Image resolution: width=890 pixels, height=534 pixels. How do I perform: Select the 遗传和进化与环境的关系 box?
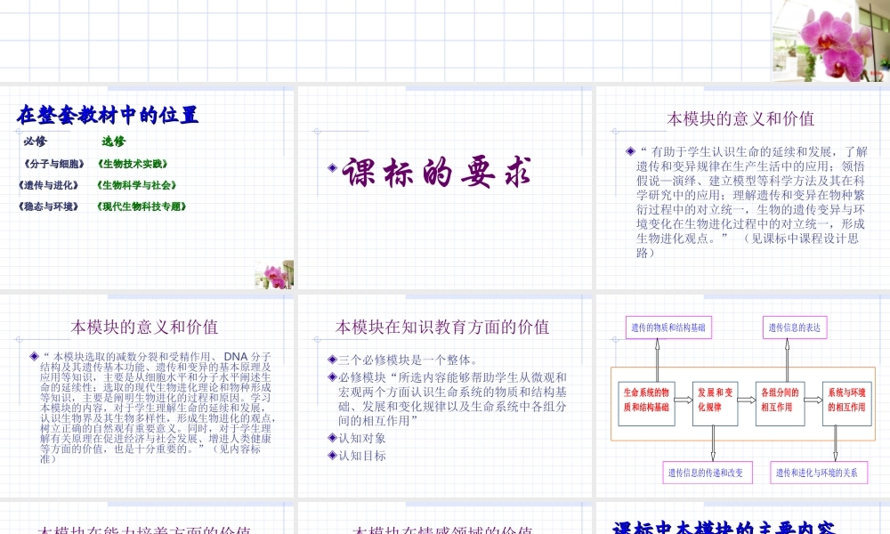(819, 472)
